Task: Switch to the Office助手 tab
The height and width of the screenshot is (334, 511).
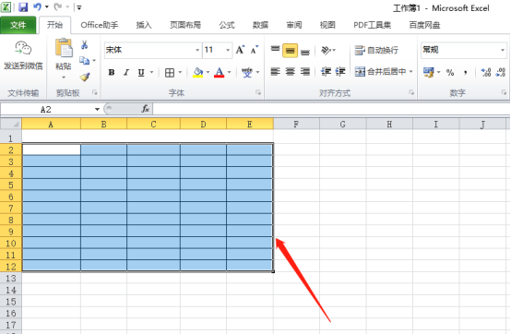Action: coord(100,25)
